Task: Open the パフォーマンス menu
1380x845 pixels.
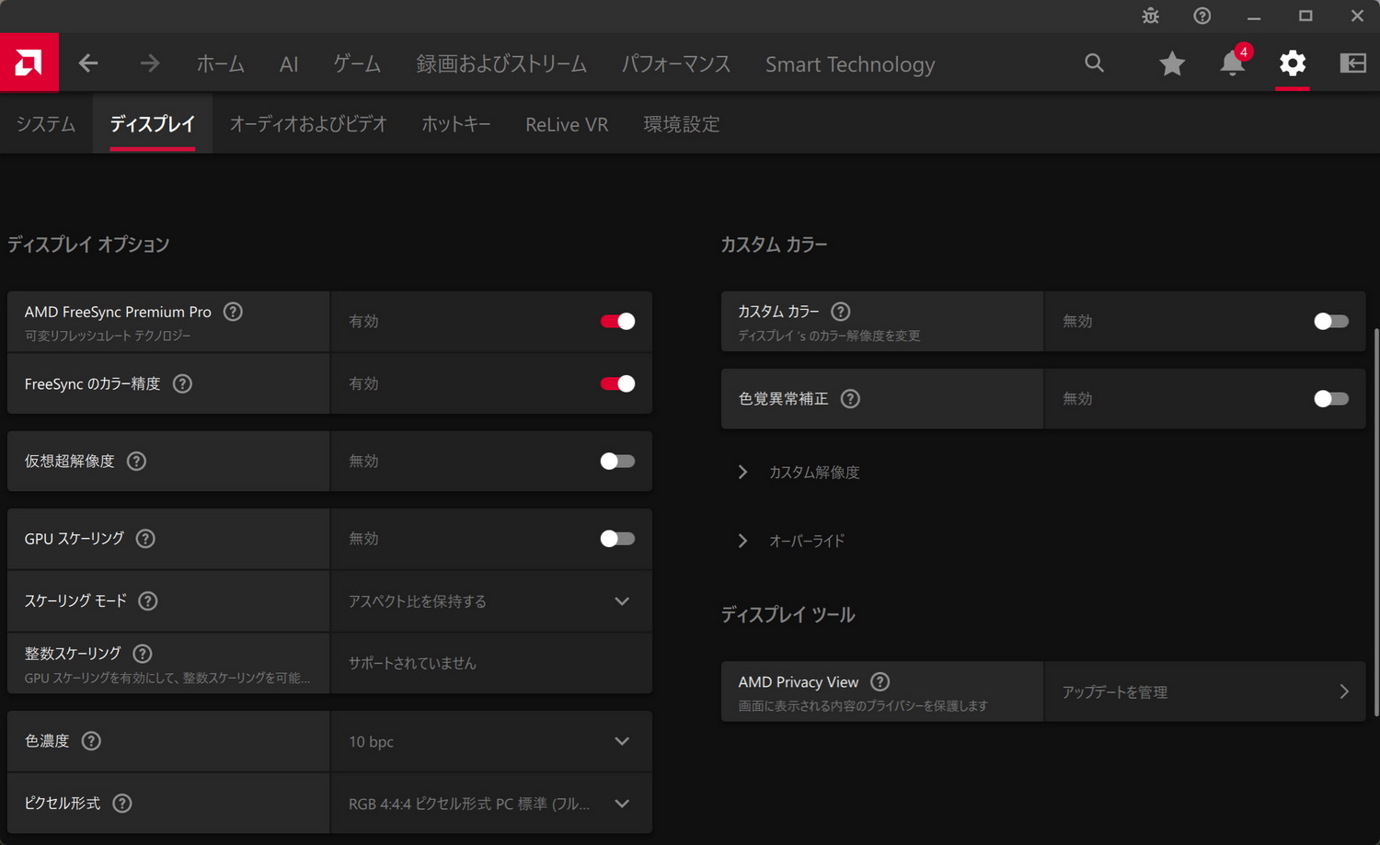Action: point(676,63)
